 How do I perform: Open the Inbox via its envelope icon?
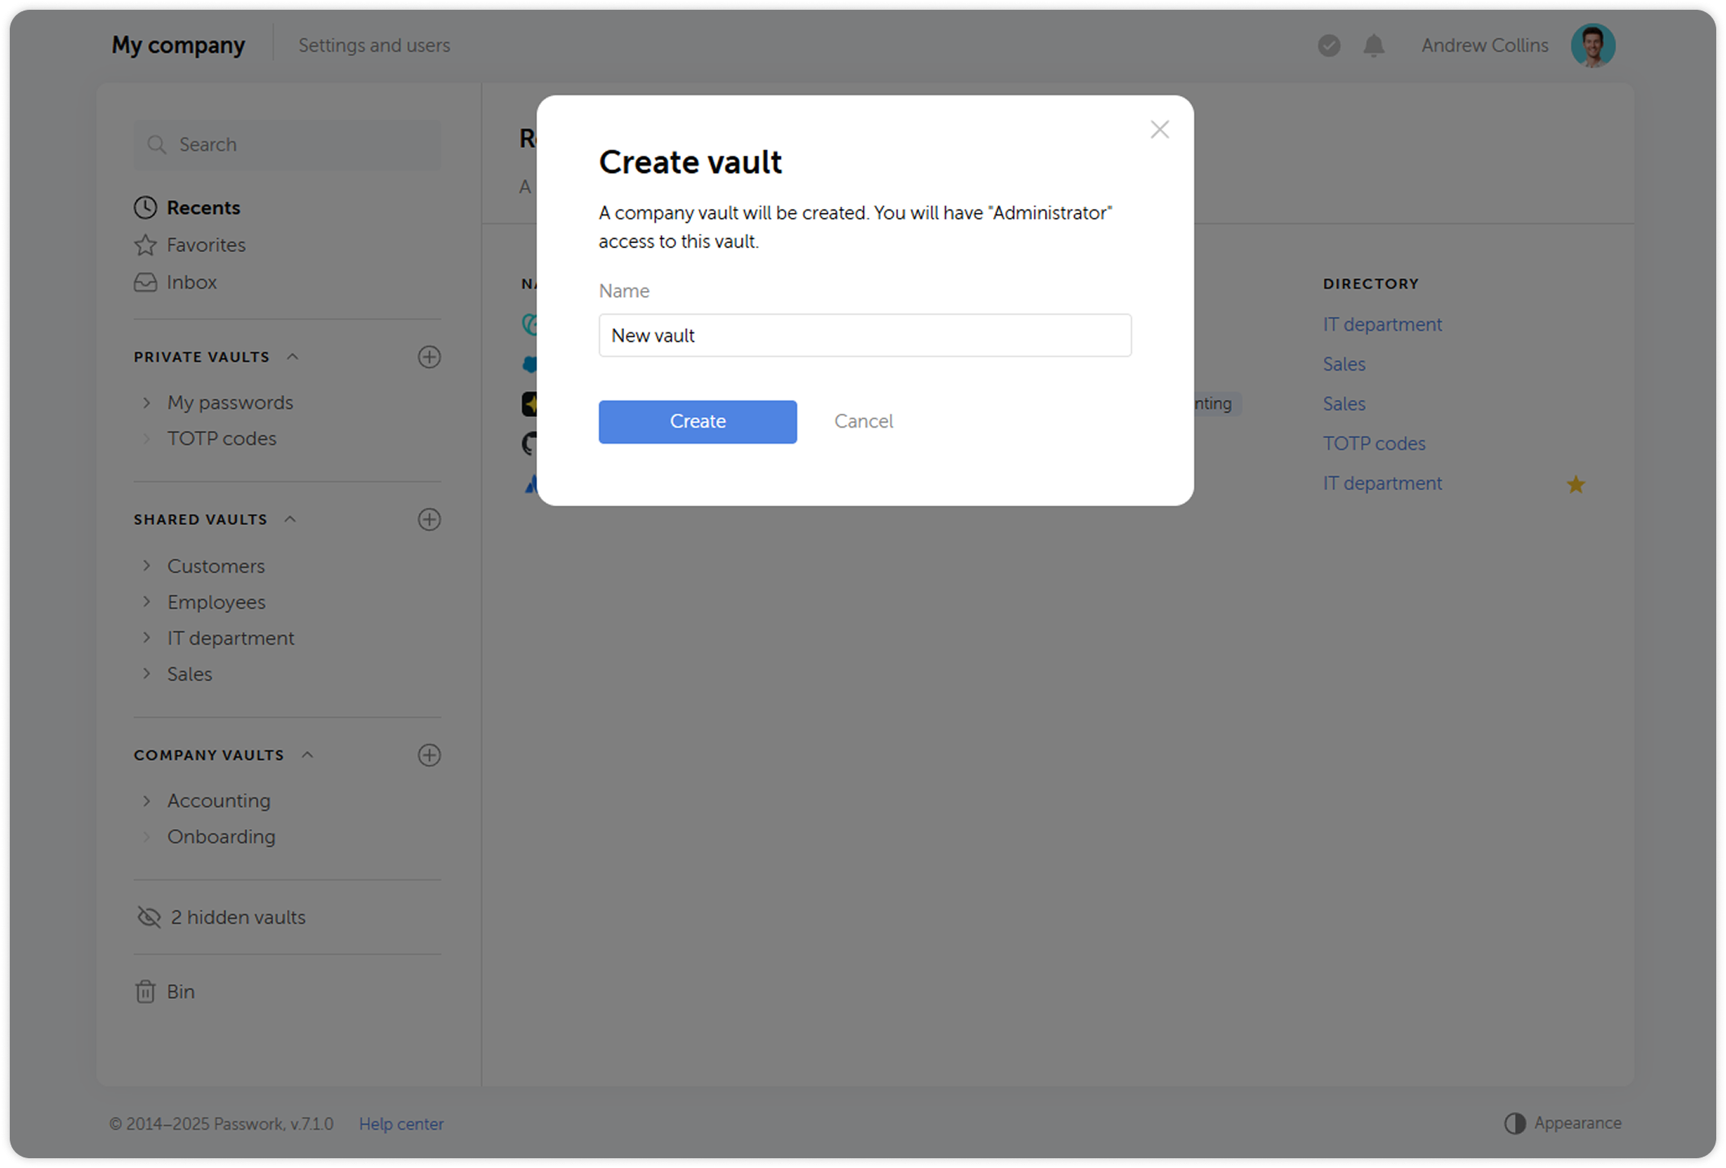point(144,282)
